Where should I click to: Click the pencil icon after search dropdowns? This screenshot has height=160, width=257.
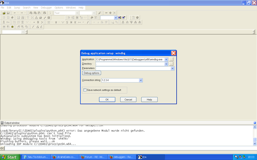click(99, 13)
